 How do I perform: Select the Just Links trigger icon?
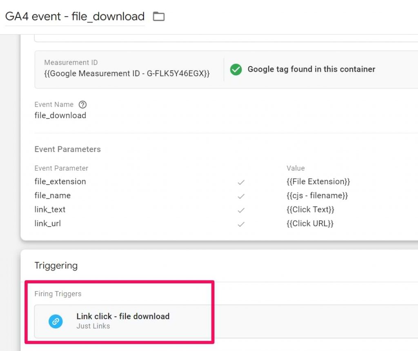(x=56, y=321)
